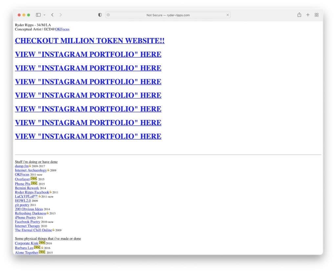Click the NEW badge next to Overlayer
This screenshot has height=272, width=336.
click(x=34, y=179)
